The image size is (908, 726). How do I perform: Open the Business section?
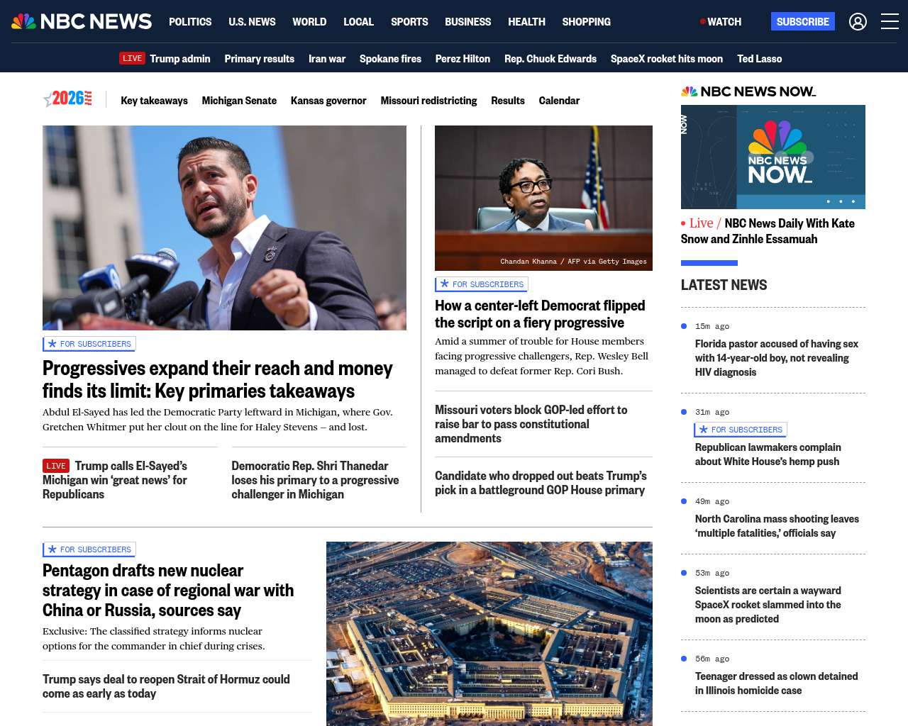pos(467,22)
